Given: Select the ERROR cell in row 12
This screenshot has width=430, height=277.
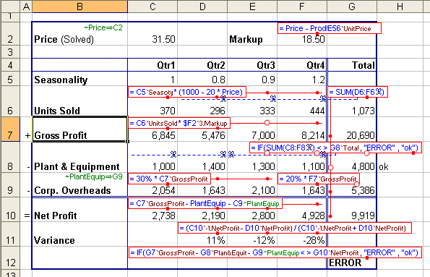Looking at the screenshot, I should (x=352, y=263).
